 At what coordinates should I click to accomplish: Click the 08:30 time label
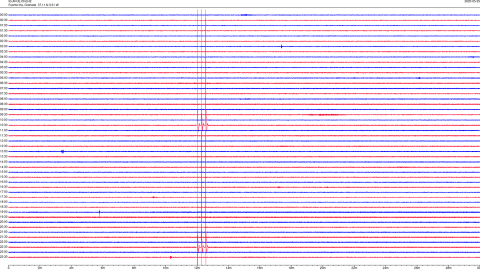point(3,104)
